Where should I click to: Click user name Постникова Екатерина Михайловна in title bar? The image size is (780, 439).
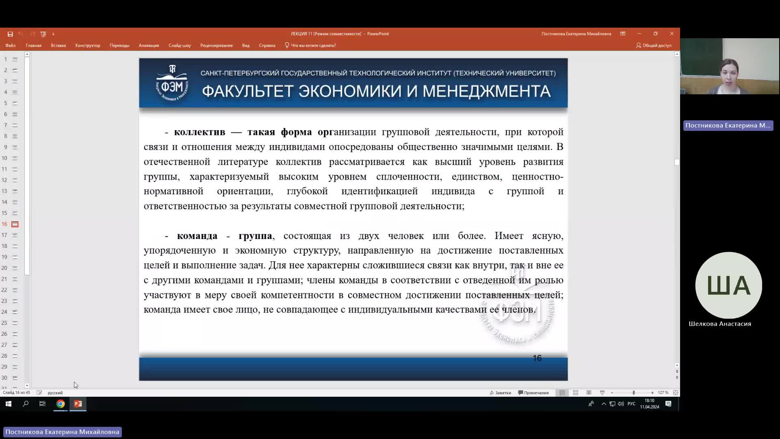(x=576, y=34)
